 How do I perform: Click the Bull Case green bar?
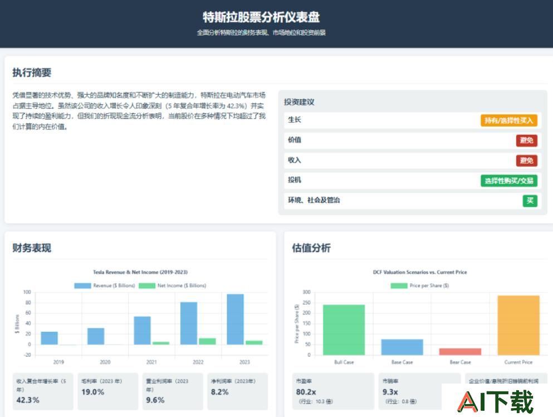coord(344,330)
